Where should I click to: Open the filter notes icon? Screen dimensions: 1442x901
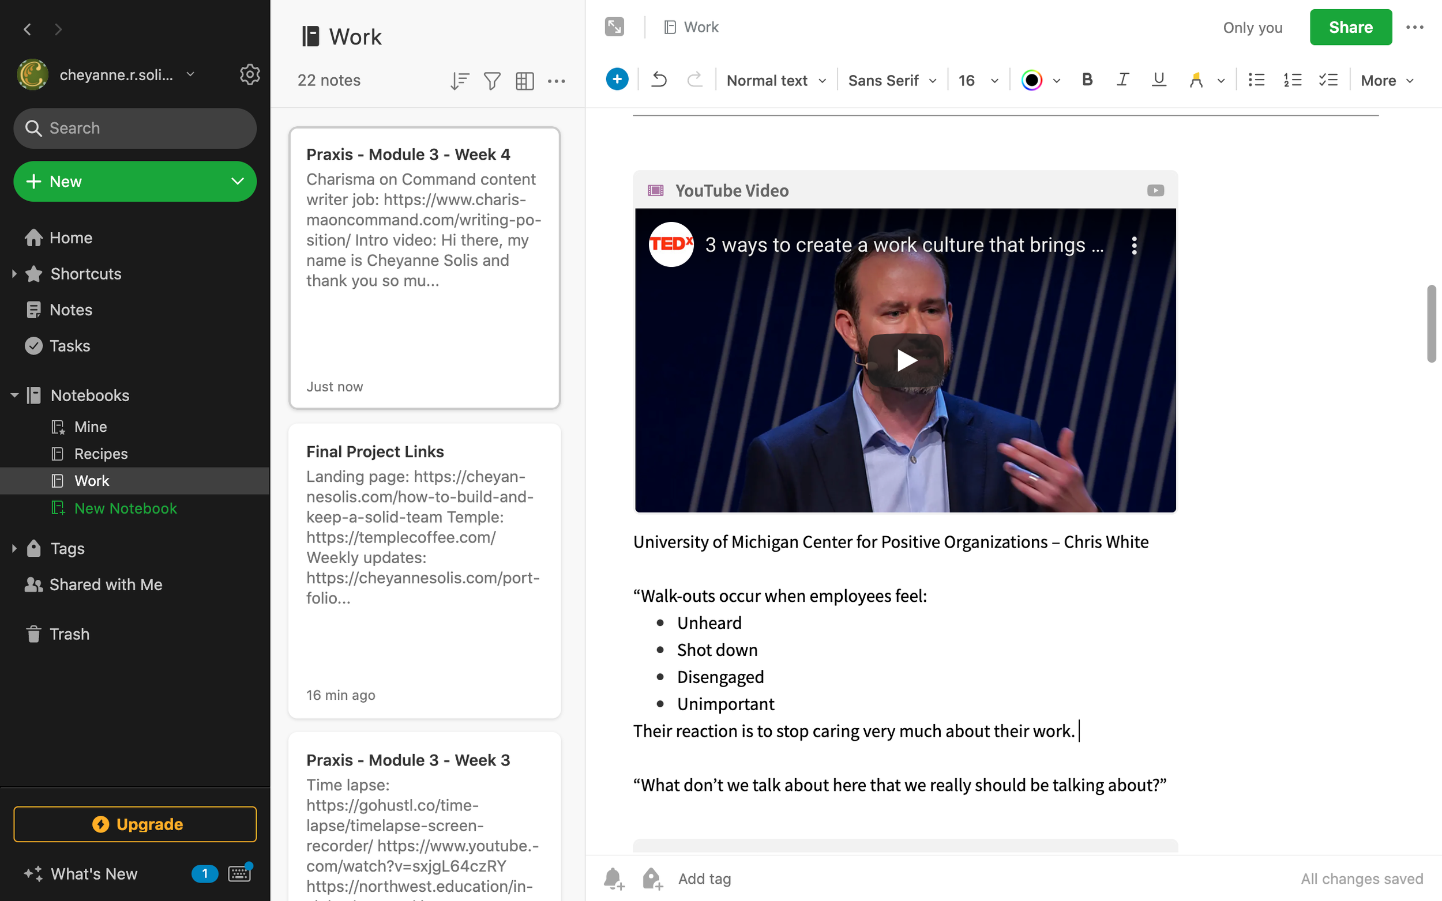[492, 81]
